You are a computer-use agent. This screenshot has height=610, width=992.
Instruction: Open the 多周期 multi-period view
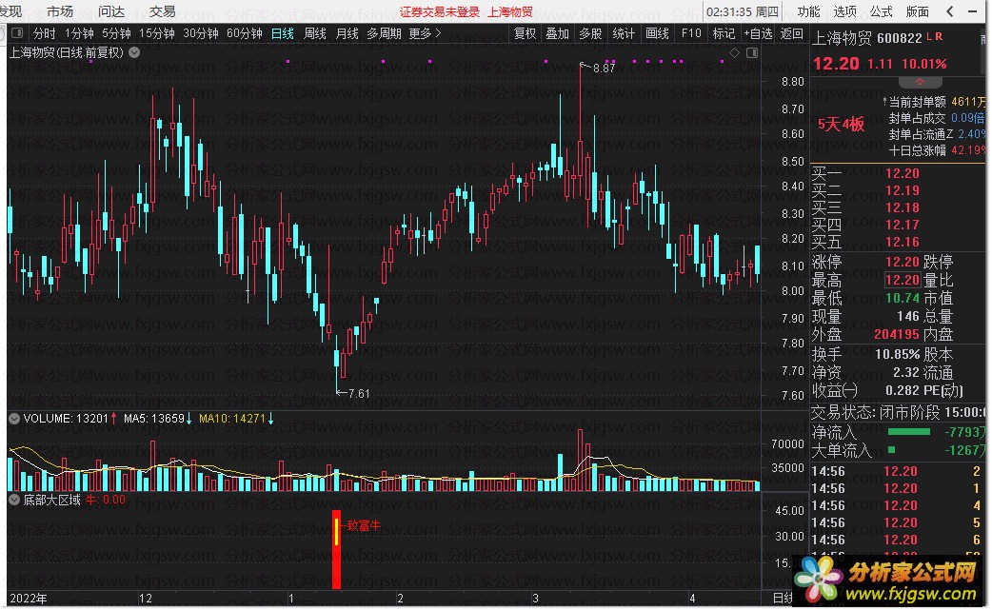pos(384,33)
